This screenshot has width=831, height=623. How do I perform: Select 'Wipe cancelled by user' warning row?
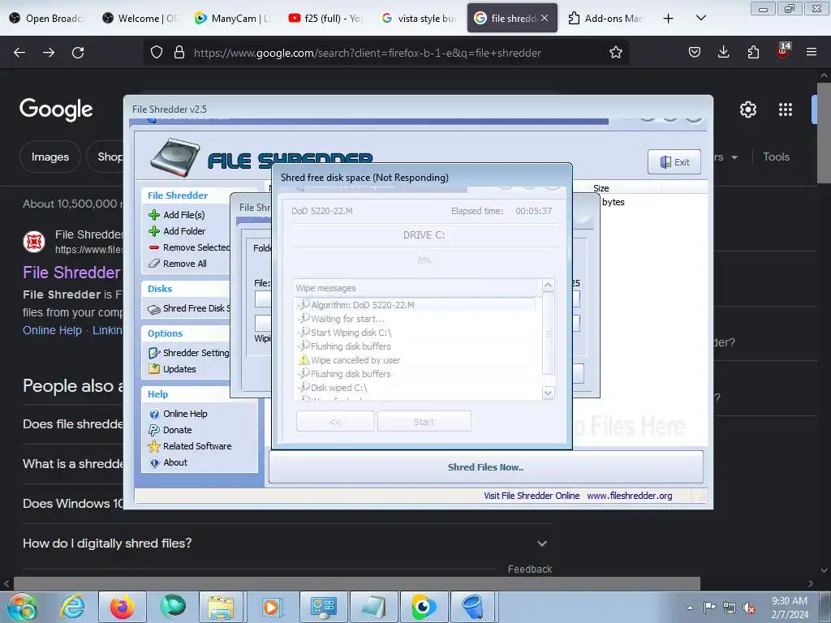[x=415, y=360]
